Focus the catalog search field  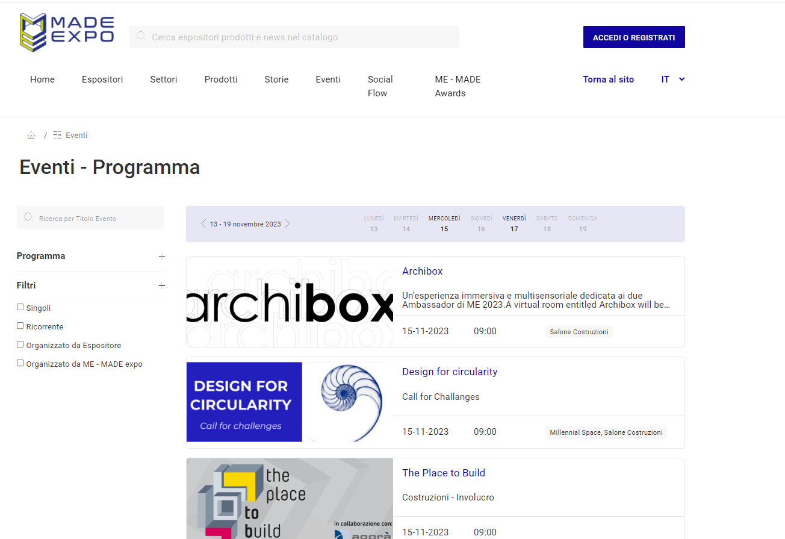click(294, 37)
